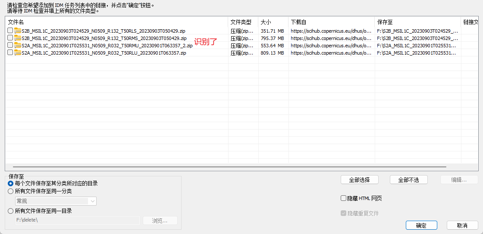This screenshot has width=483, height=234.
Task: Click the F:\delete\ directory input field
Action: (77, 220)
